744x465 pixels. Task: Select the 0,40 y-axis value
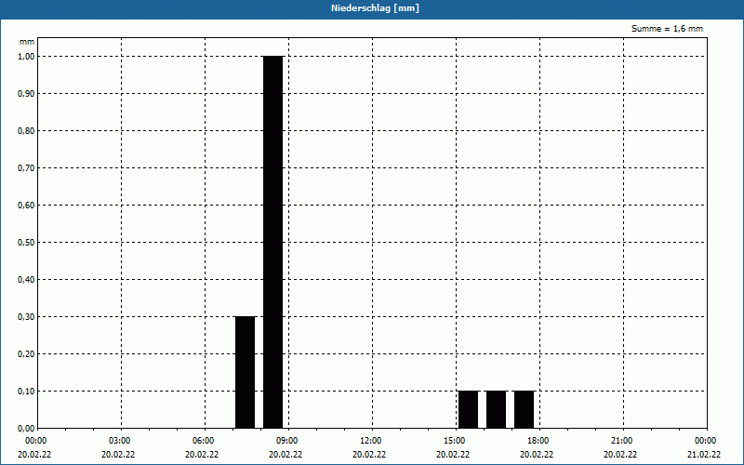tap(26, 280)
